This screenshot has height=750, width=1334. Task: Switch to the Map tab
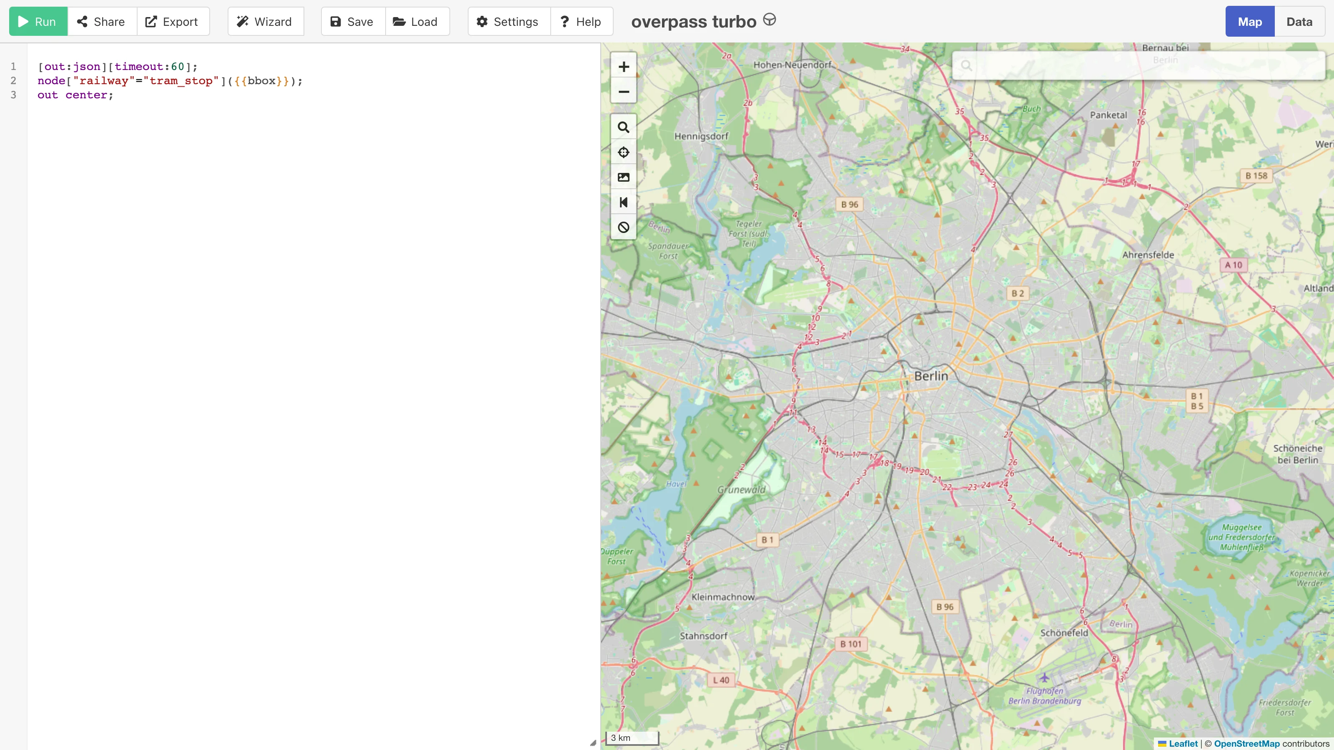tap(1250, 22)
